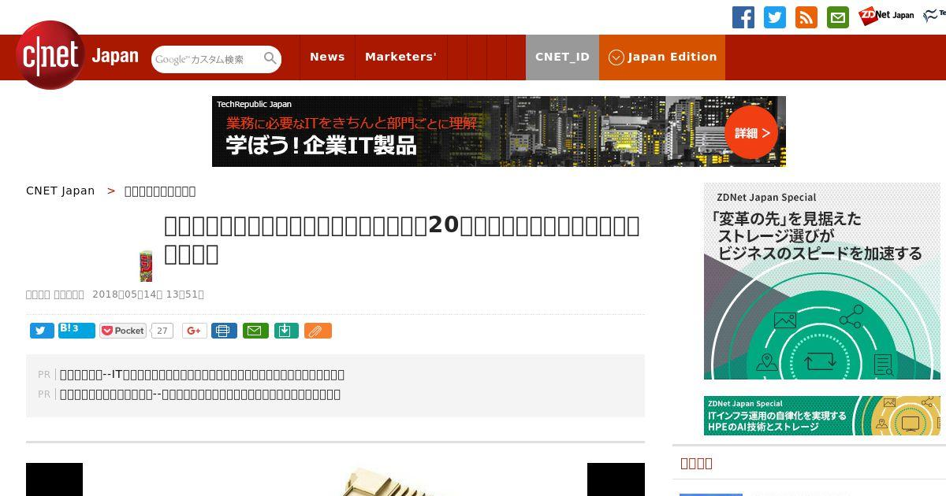Open the HPE AI storage banner
The image size is (946, 496).
[822, 416]
